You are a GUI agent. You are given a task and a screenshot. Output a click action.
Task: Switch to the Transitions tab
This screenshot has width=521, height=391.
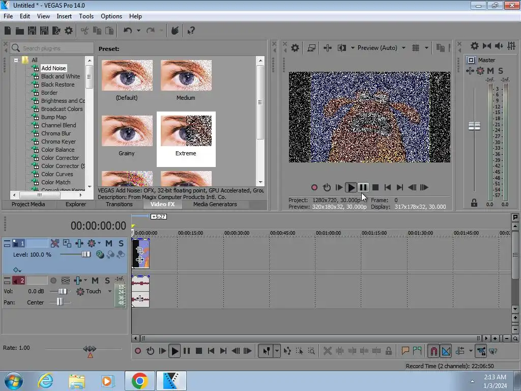click(119, 204)
